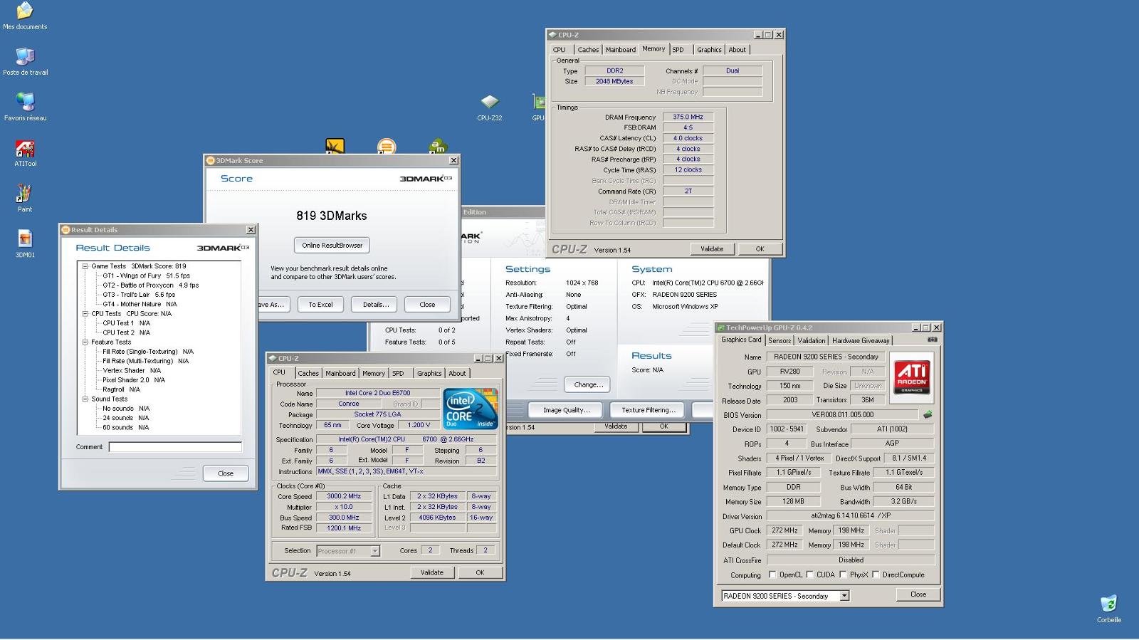
Task: Click the Image Quality... button in 3DMark
Action: pos(567,410)
